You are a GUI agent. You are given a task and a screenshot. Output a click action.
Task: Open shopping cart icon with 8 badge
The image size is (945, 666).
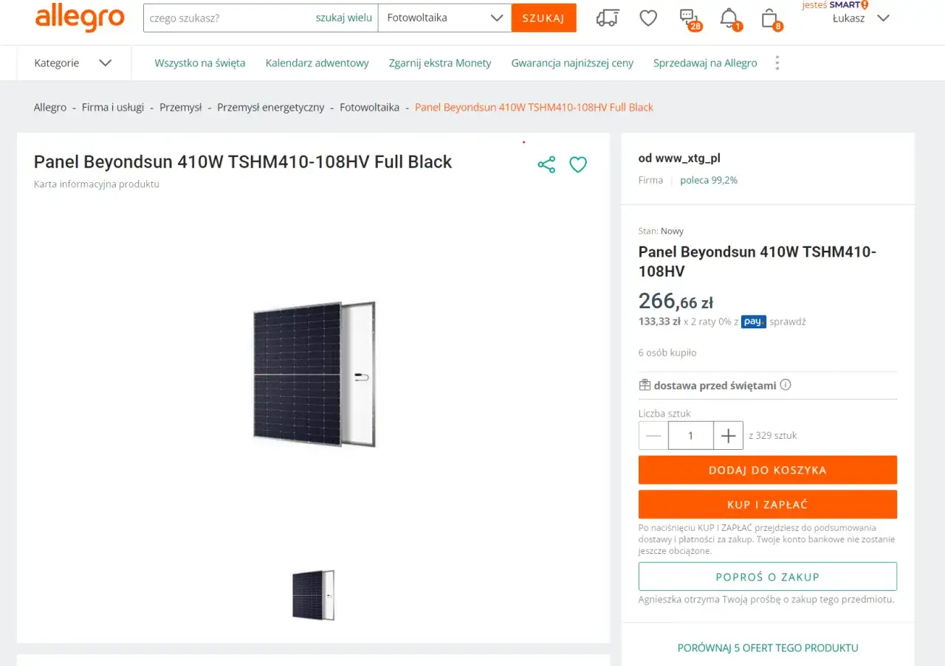coord(769,18)
